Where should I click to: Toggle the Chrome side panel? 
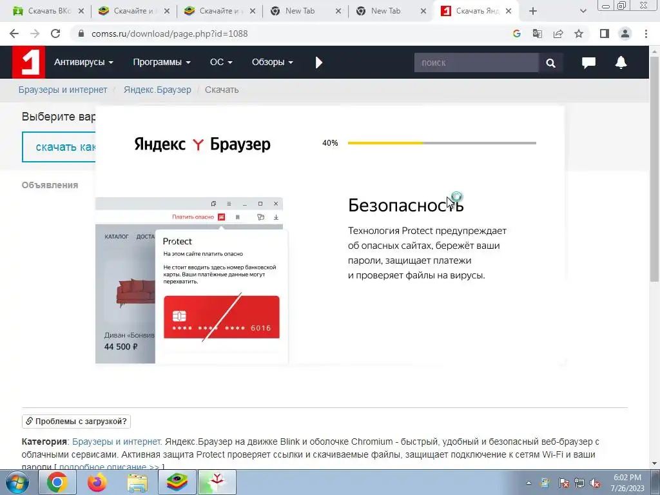[605, 34]
